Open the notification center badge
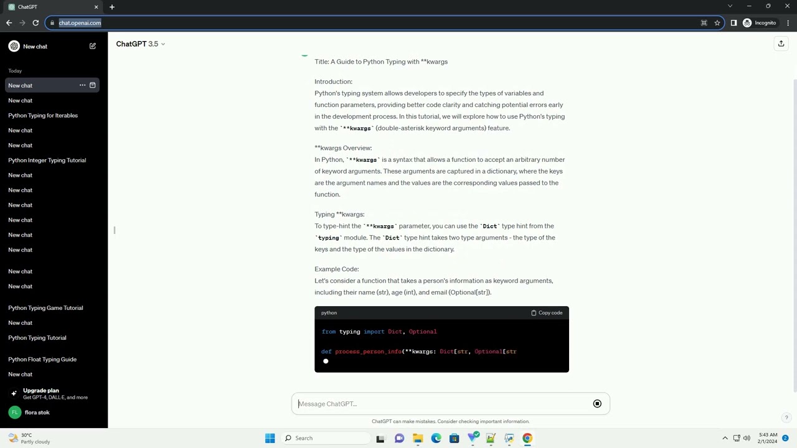797x448 pixels. point(786,438)
